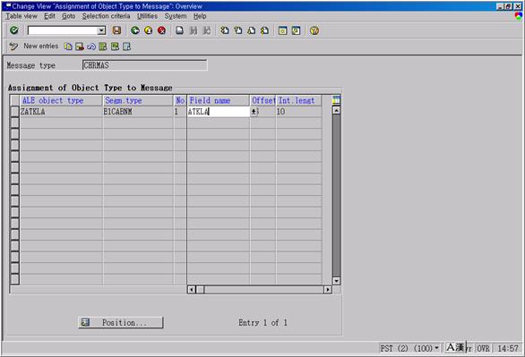The image size is (525, 357).
Task: Click the Delete entry icon
Action: tap(80, 47)
